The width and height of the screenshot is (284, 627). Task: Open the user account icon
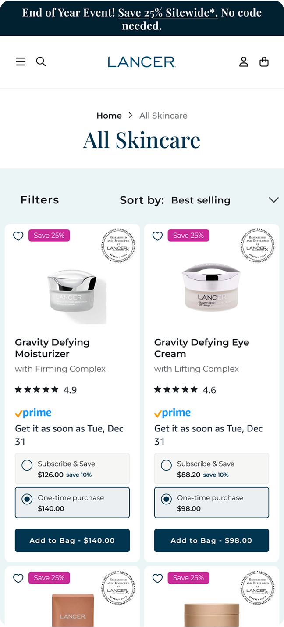(244, 62)
